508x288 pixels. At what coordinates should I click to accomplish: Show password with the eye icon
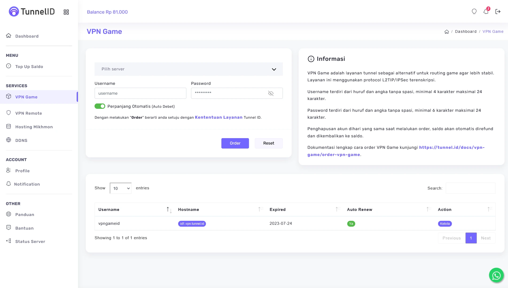tap(271, 93)
